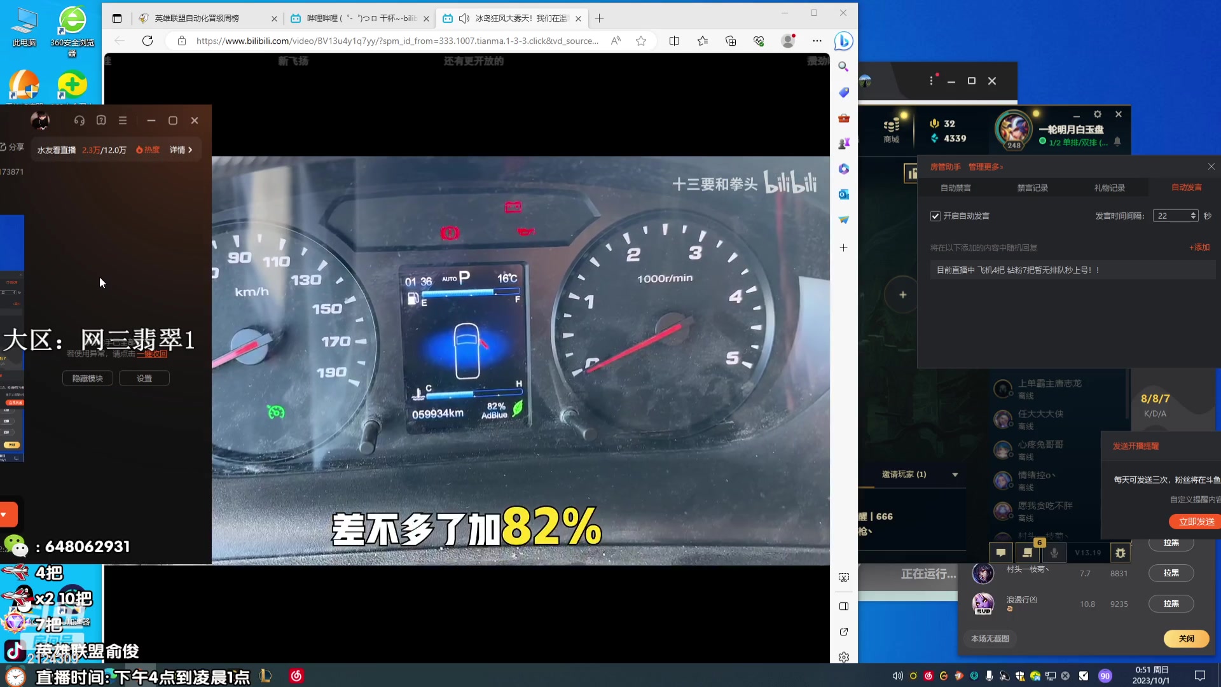
Task: Click 设置 button in Douyu window
Action: [x=144, y=378]
